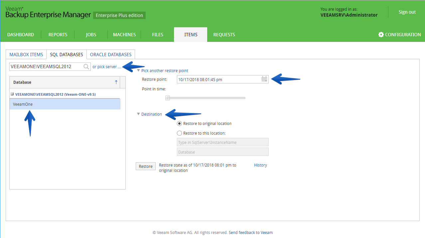
Task: Click the SqlServer\InstanceName input field
Action: 223,142
